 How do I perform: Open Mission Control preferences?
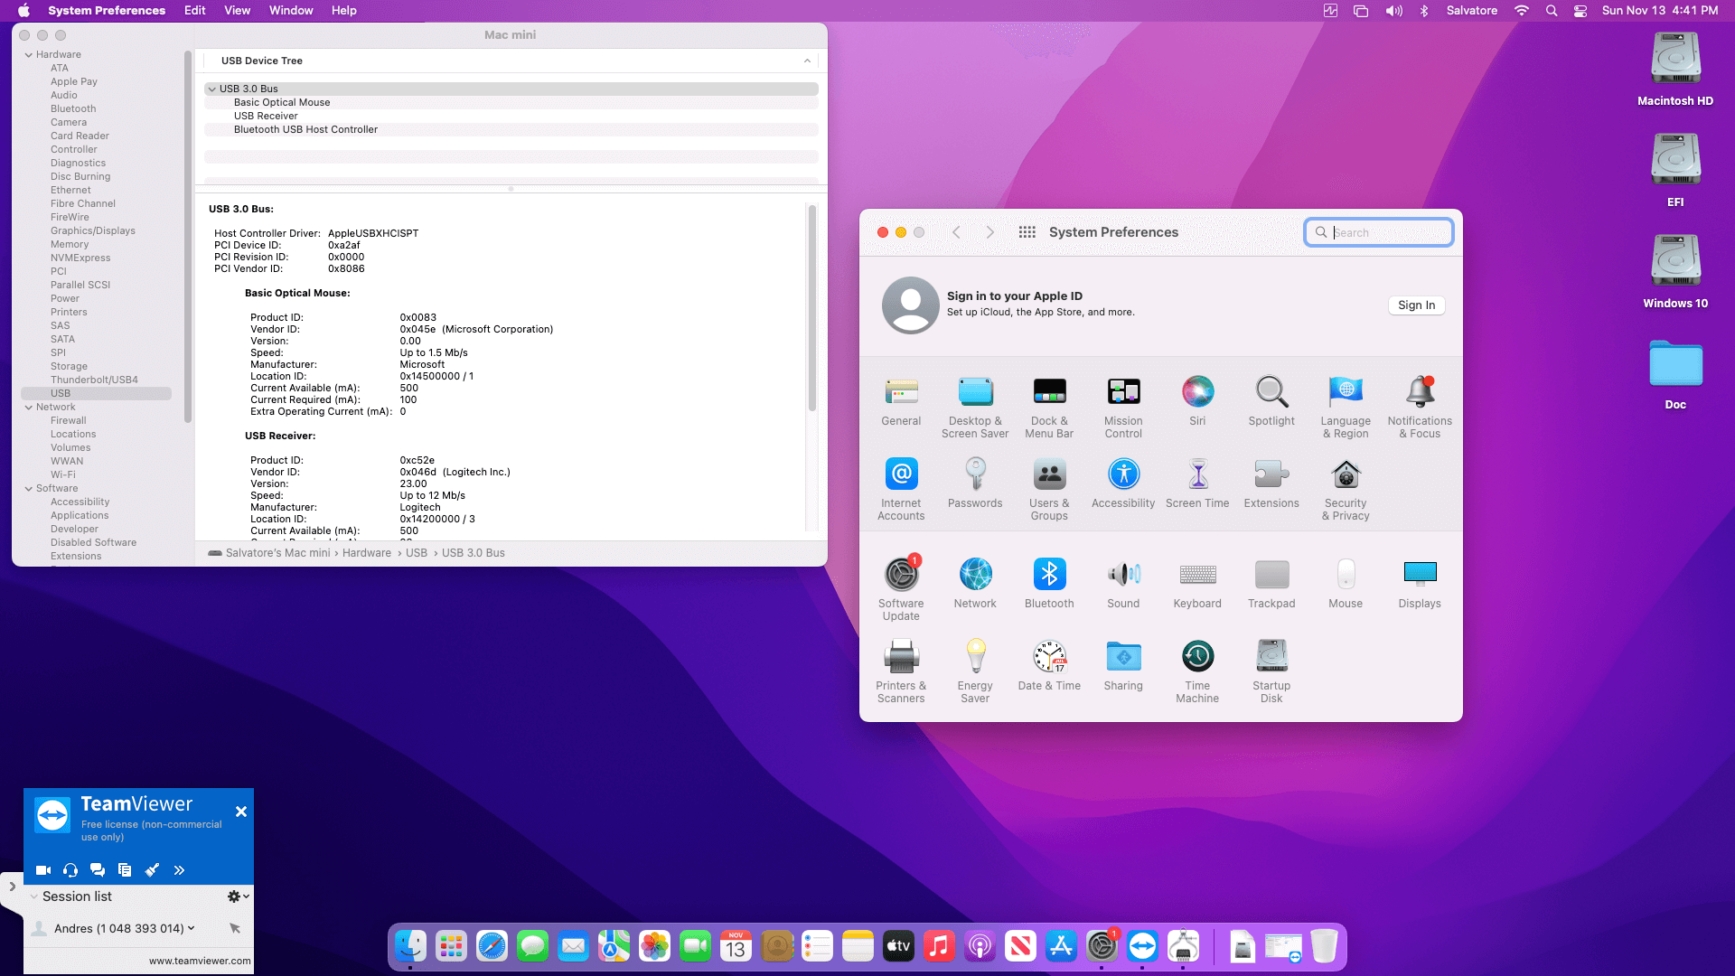pos(1123,408)
